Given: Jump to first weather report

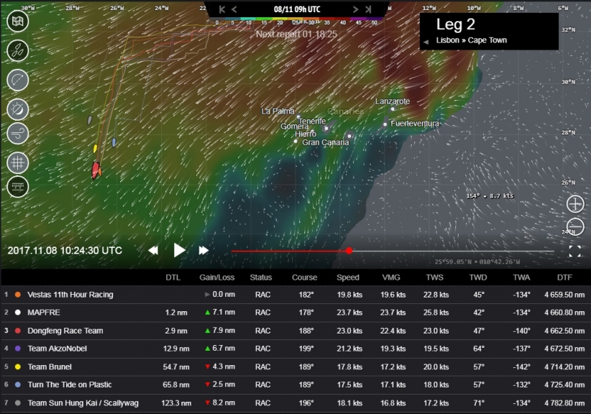Looking at the screenshot, I should coord(222,9).
